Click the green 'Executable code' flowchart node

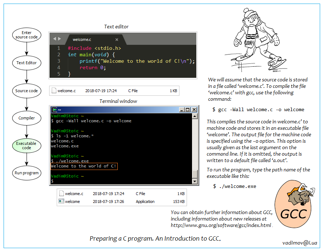(x=27, y=146)
